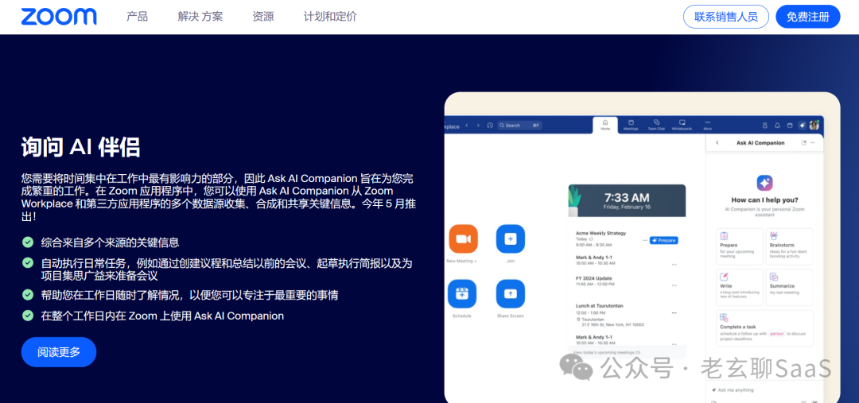The height and width of the screenshot is (403, 859).
Task: Click the recurring icon next to Today
Action: 590,239
